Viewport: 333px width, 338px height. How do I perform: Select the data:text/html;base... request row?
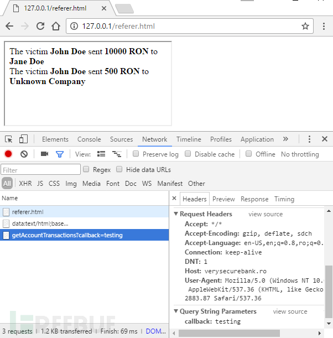click(85, 223)
